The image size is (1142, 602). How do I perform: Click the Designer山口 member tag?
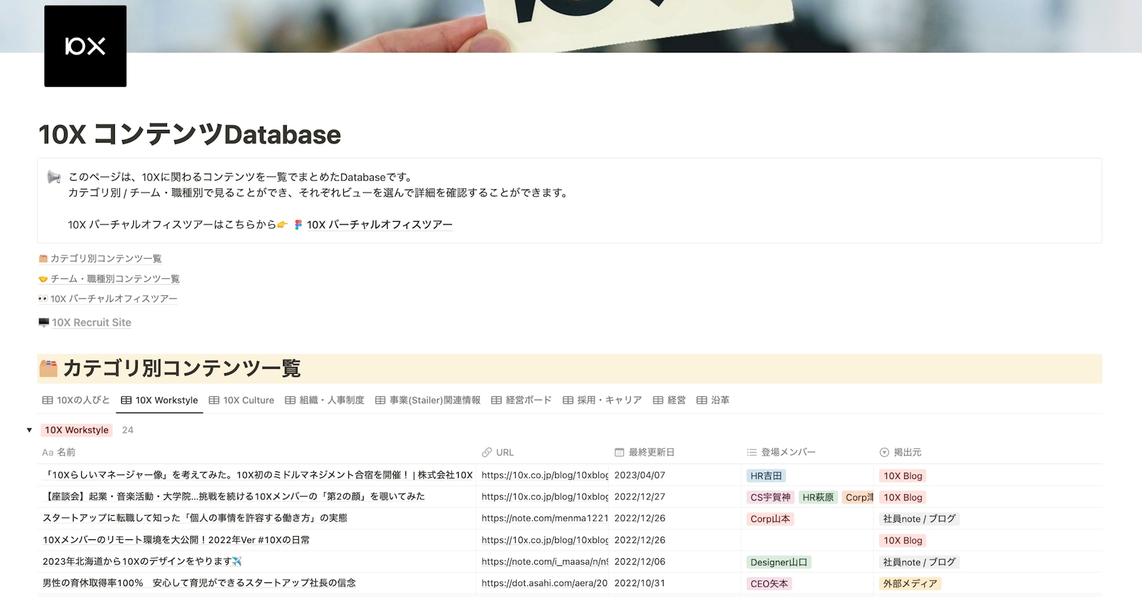pyautogui.click(x=778, y=562)
